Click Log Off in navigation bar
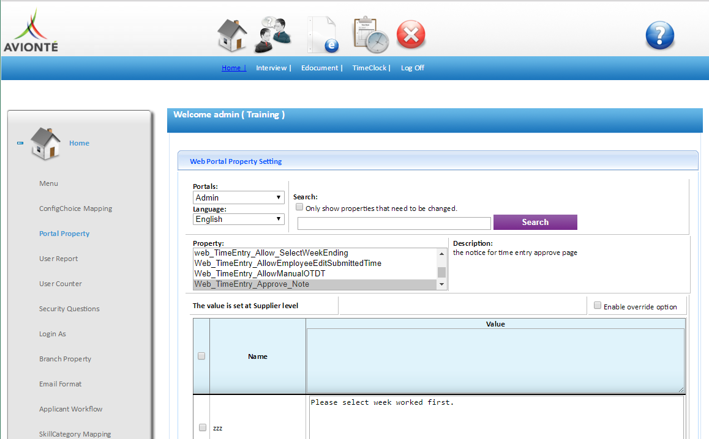This screenshot has height=439, width=709. click(x=413, y=68)
